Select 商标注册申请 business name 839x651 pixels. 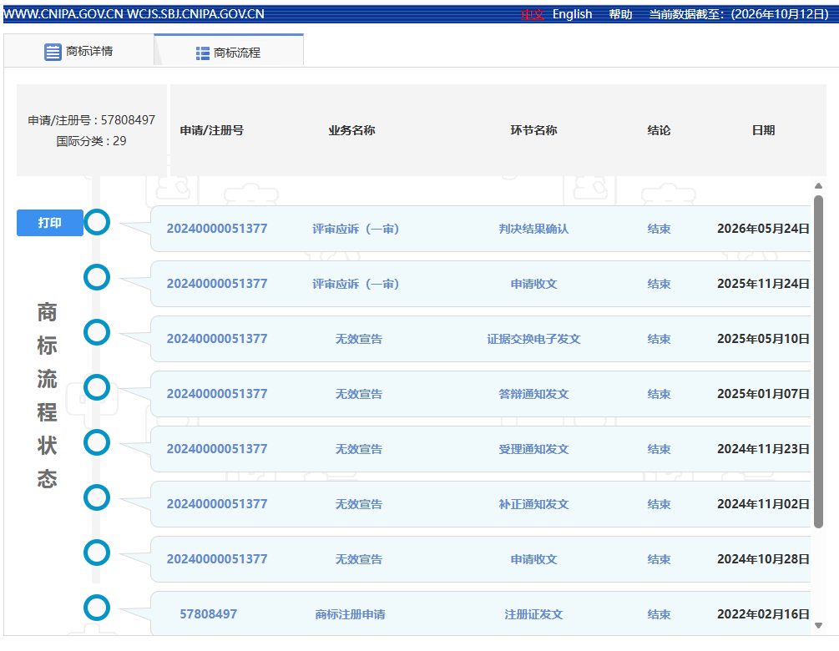coord(350,614)
